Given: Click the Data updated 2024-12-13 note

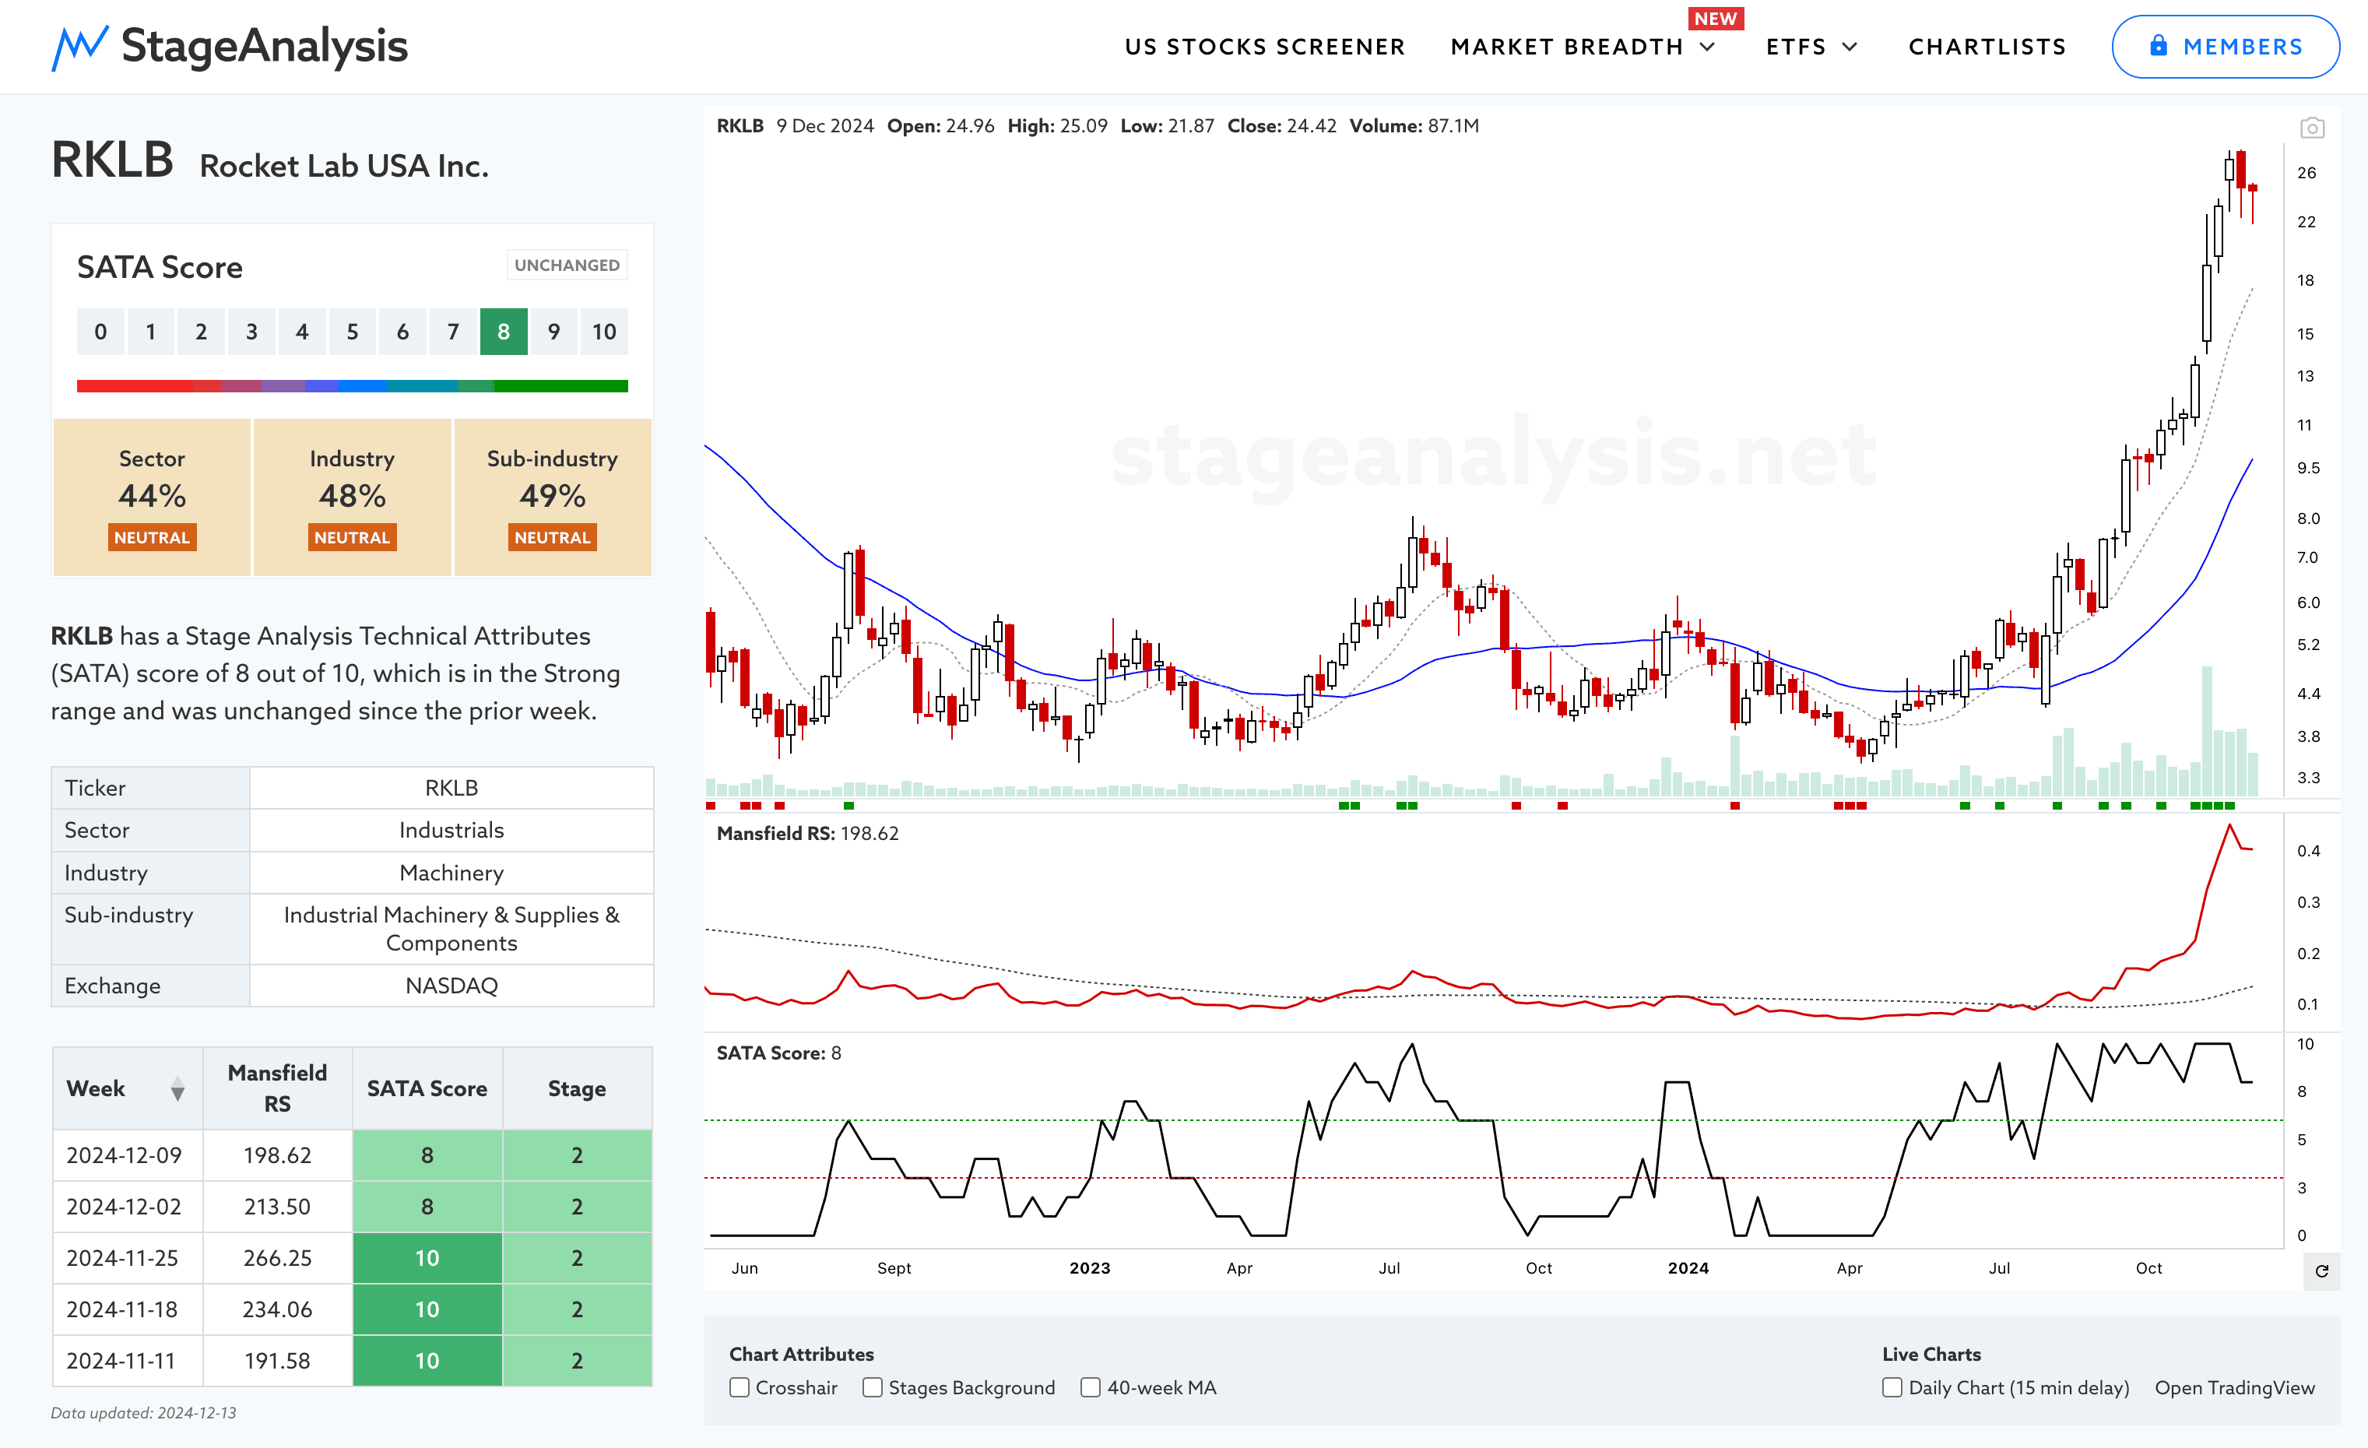Looking at the screenshot, I should click(143, 1414).
